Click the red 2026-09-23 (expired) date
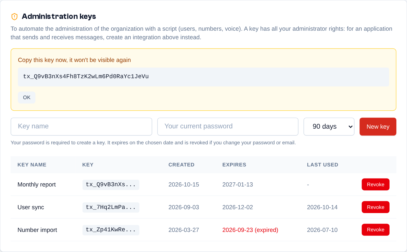Screen dimensions: 407x252 [x=250, y=230]
